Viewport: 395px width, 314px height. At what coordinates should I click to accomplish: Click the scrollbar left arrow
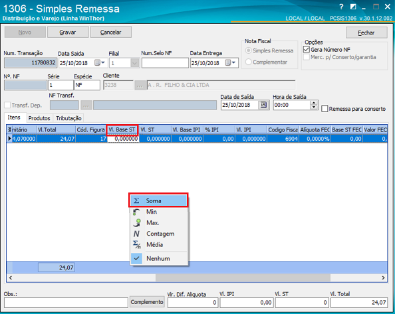pyautogui.click(x=11, y=277)
